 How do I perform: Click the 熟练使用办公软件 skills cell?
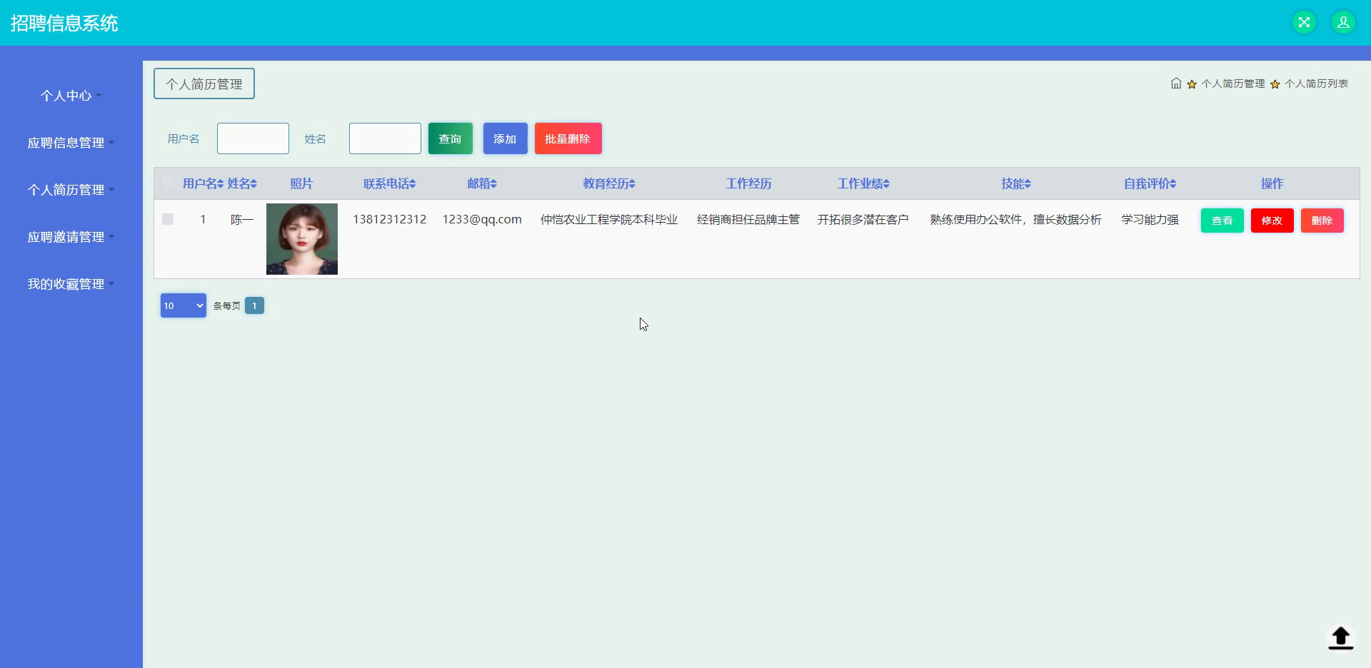[x=1016, y=219]
